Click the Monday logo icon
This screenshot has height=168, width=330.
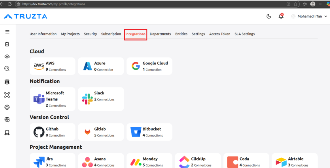coord(136,162)
